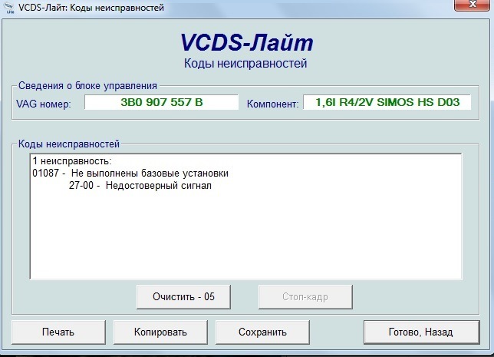The height and width of the screenshot is (357, 494).
Task: Click the Сведения о блоке управления group label
Action: point(87,86)
